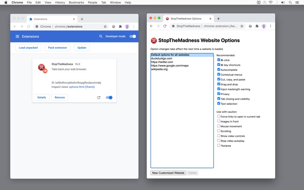
Task: Enable Images in front
Action: (x=219, y=121)
